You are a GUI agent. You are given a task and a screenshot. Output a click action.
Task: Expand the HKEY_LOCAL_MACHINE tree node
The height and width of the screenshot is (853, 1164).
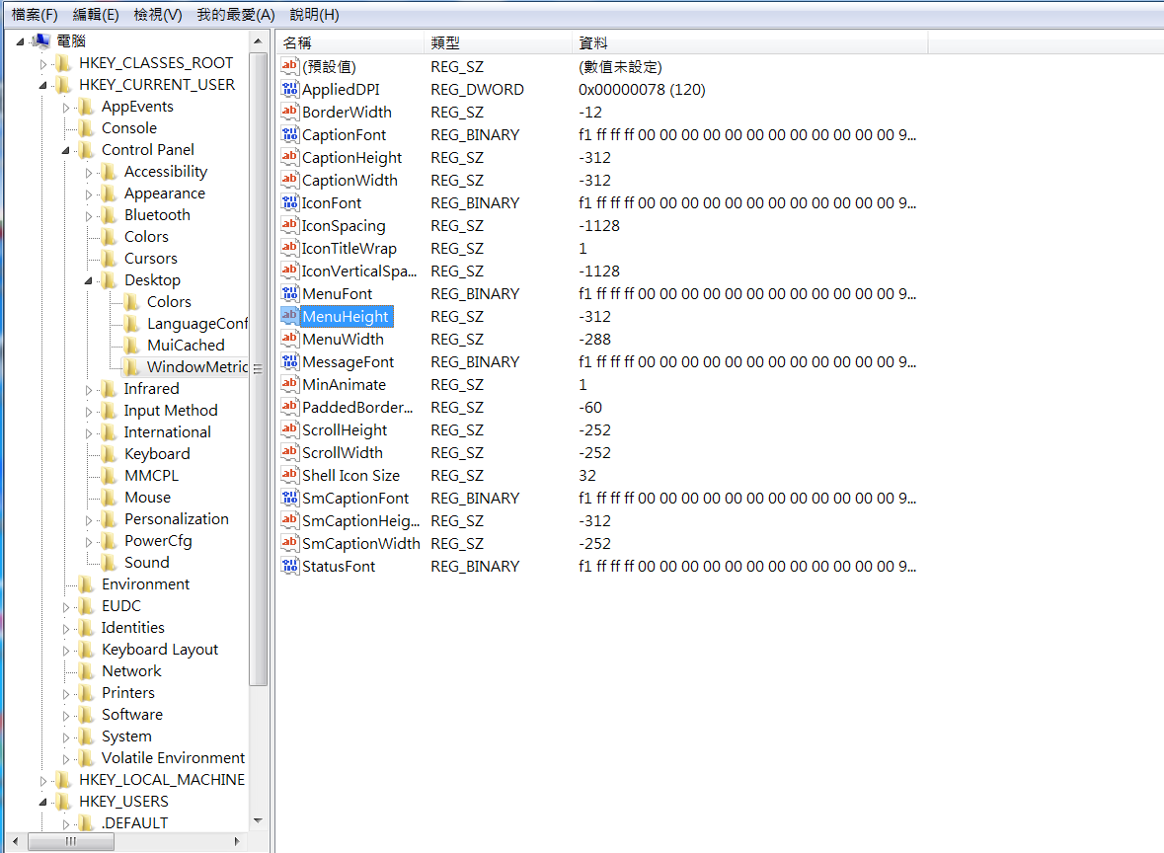(x=42, y=780)
